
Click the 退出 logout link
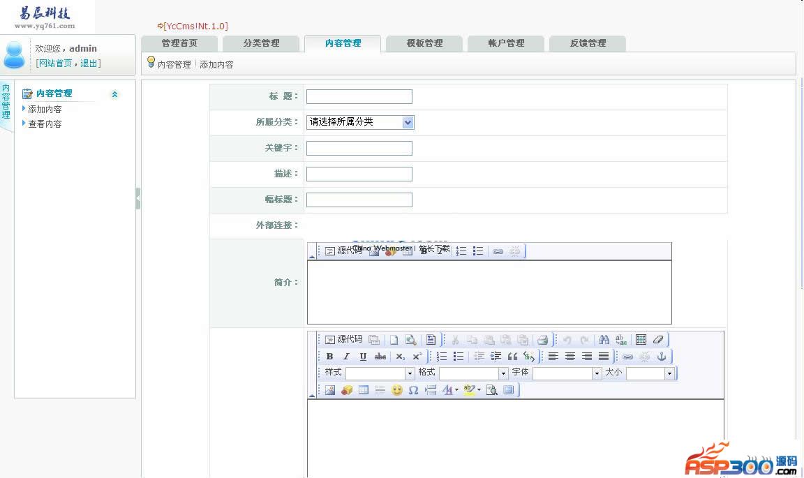click(89, 64)
